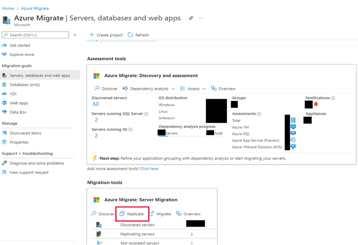Pin the Azure Migrate page

click(x=191, y=18)
